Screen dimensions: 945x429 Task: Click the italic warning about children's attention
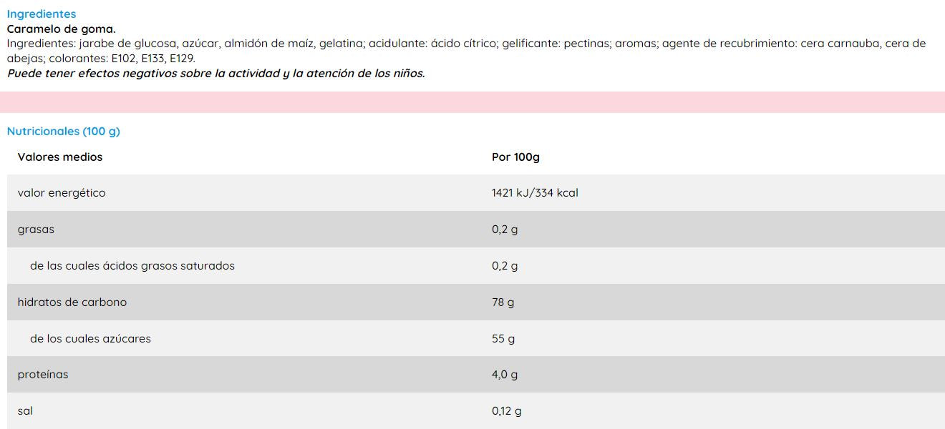(x=215, y=74)
